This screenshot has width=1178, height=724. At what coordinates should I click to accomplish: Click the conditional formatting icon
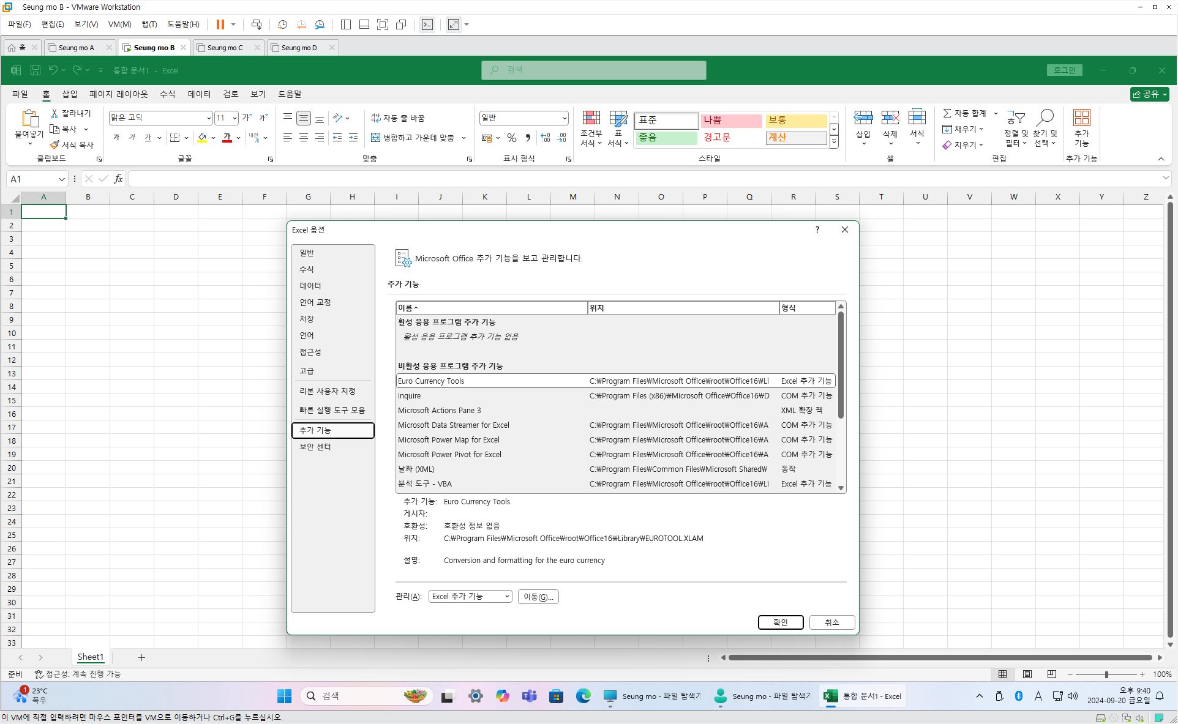click(591, 118)
